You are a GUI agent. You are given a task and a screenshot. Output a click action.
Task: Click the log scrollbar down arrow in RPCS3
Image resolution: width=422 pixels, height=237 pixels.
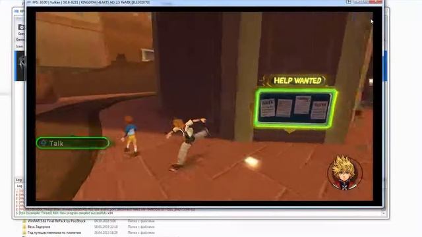(384, 213)
